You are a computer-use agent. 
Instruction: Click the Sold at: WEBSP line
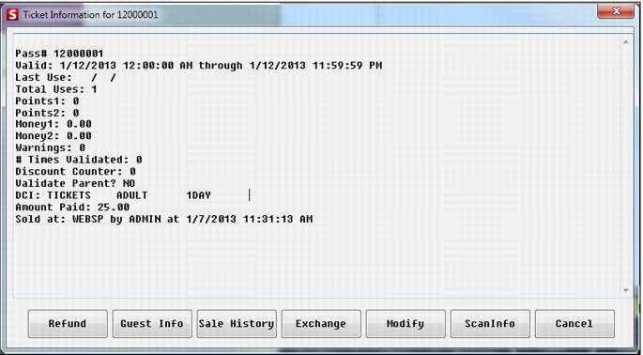click(x=164, y=219)
